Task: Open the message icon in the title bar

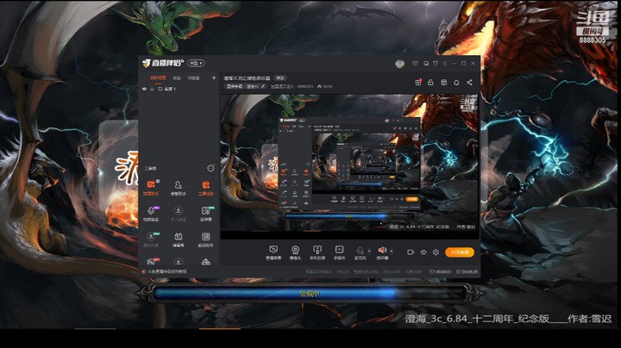Action: (x=415, y=63)
